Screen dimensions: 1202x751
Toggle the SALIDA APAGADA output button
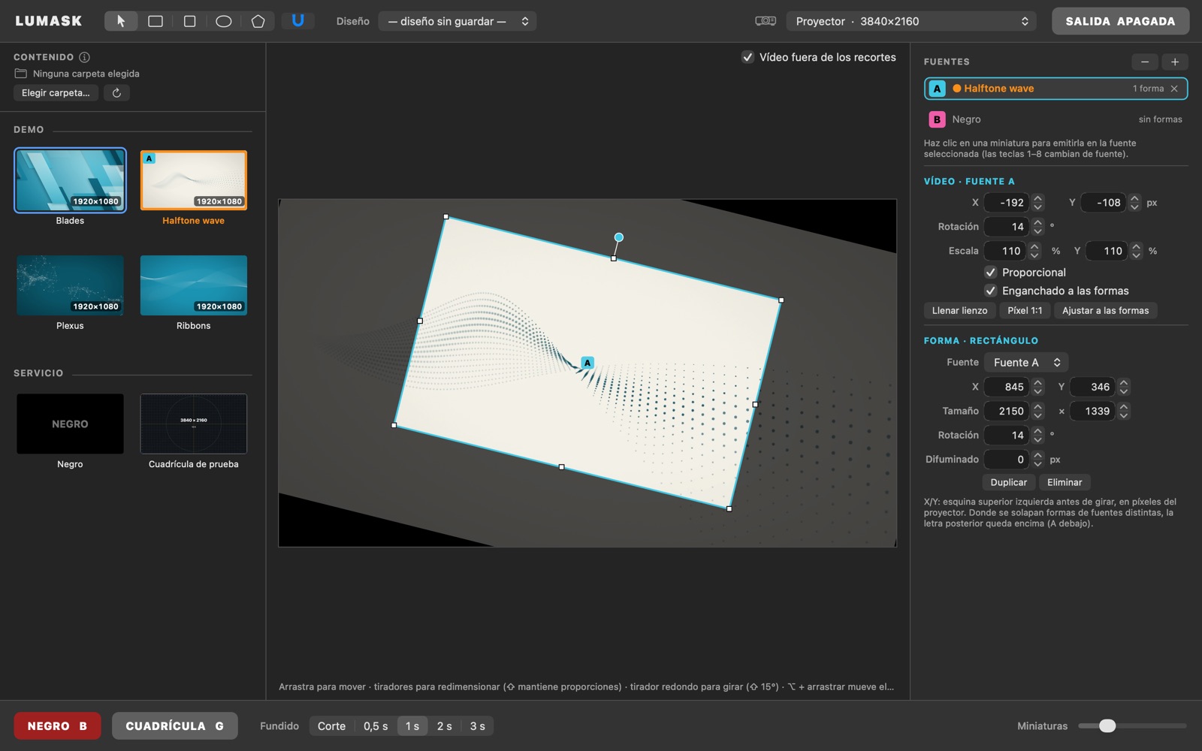tap(1120, 21)
